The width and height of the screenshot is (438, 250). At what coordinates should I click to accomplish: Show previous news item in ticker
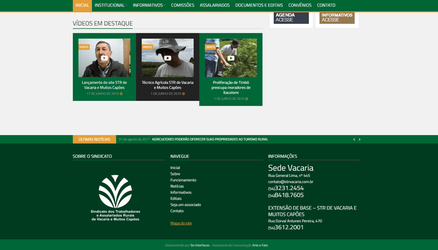354,139
